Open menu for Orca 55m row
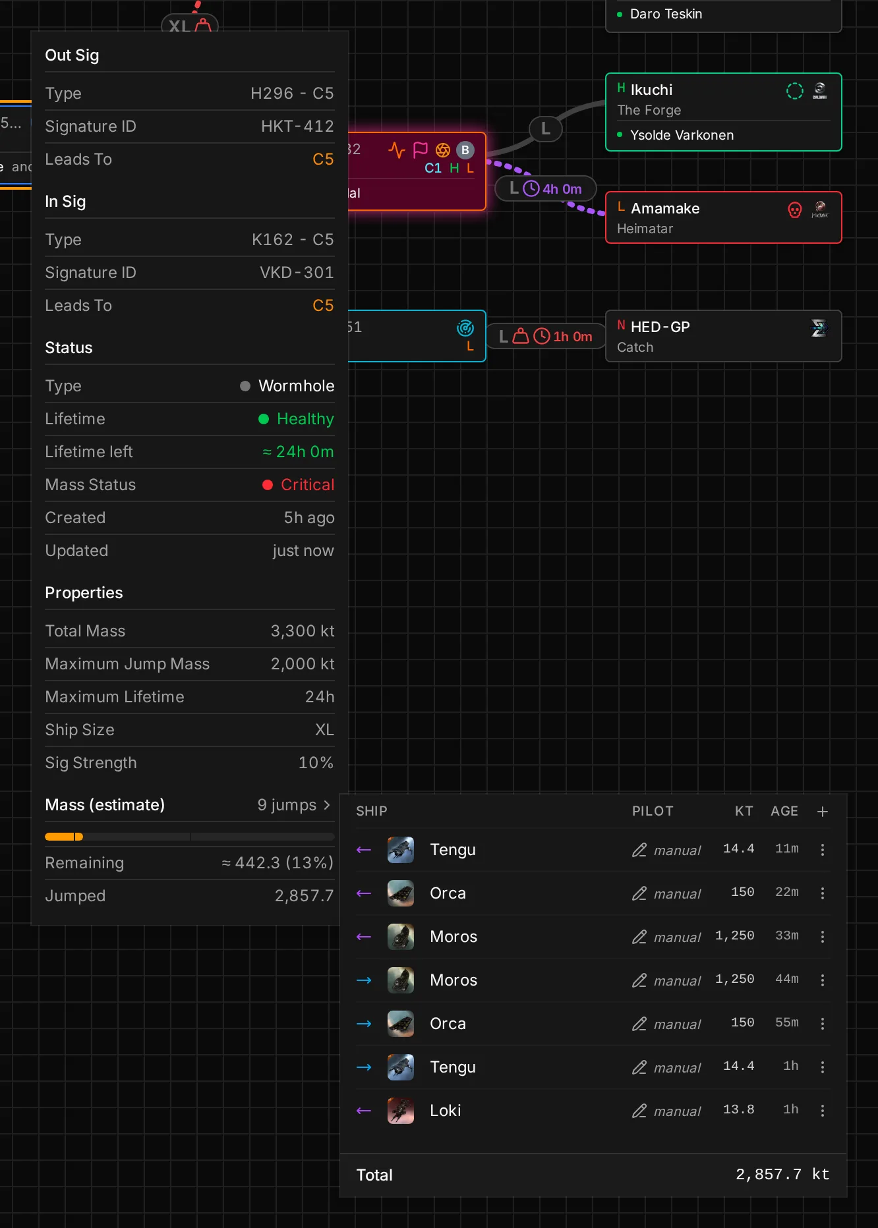 tap(822, 1023)
